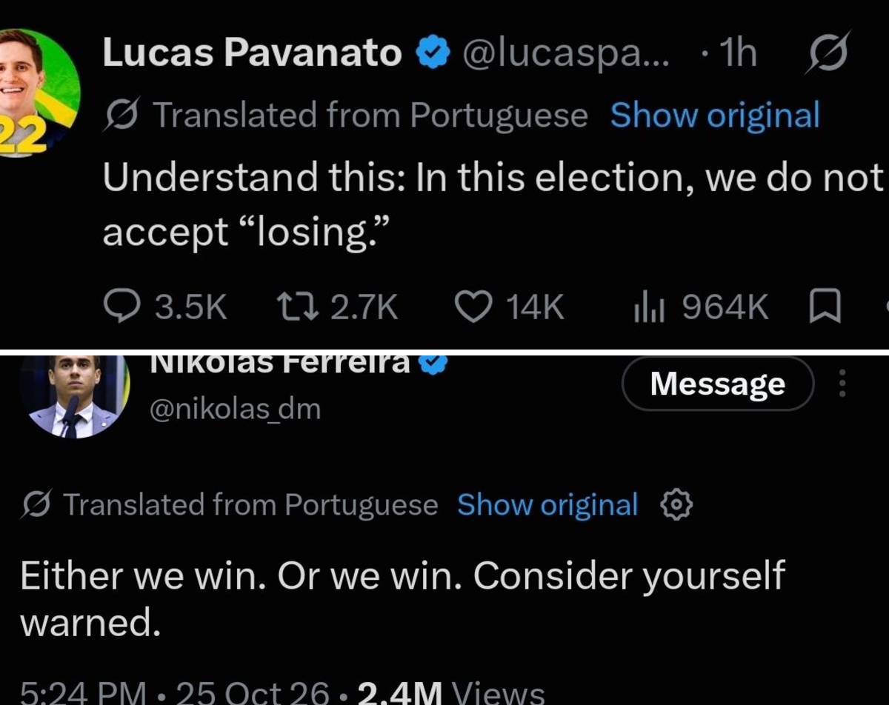This screenshot has height=705, width=889.
Task: Show original Portuguese for Lucas Pavanato's tweet
Action: (714, 116)
